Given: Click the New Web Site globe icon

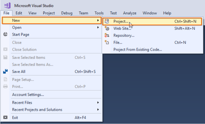Looking at the screenshot, I should pos(107,28).
